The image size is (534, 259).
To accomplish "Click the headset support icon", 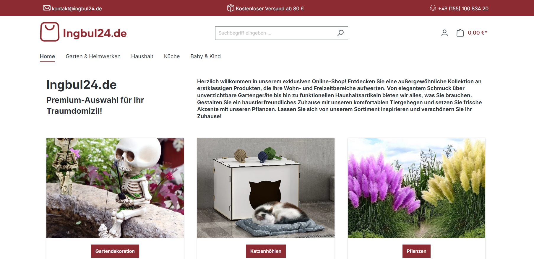I will (x=433, y=8).
